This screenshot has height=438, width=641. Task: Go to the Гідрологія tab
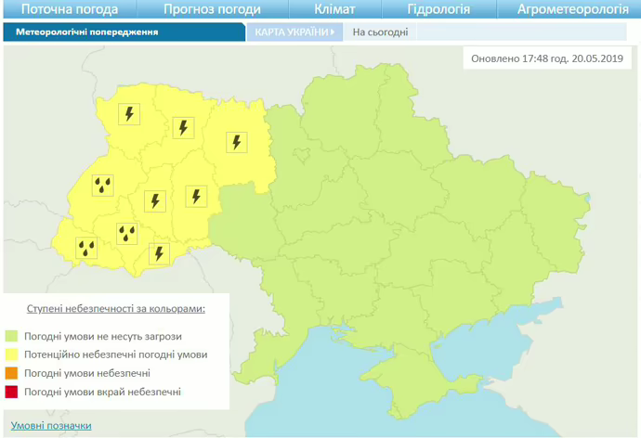(x=438, y=10)
